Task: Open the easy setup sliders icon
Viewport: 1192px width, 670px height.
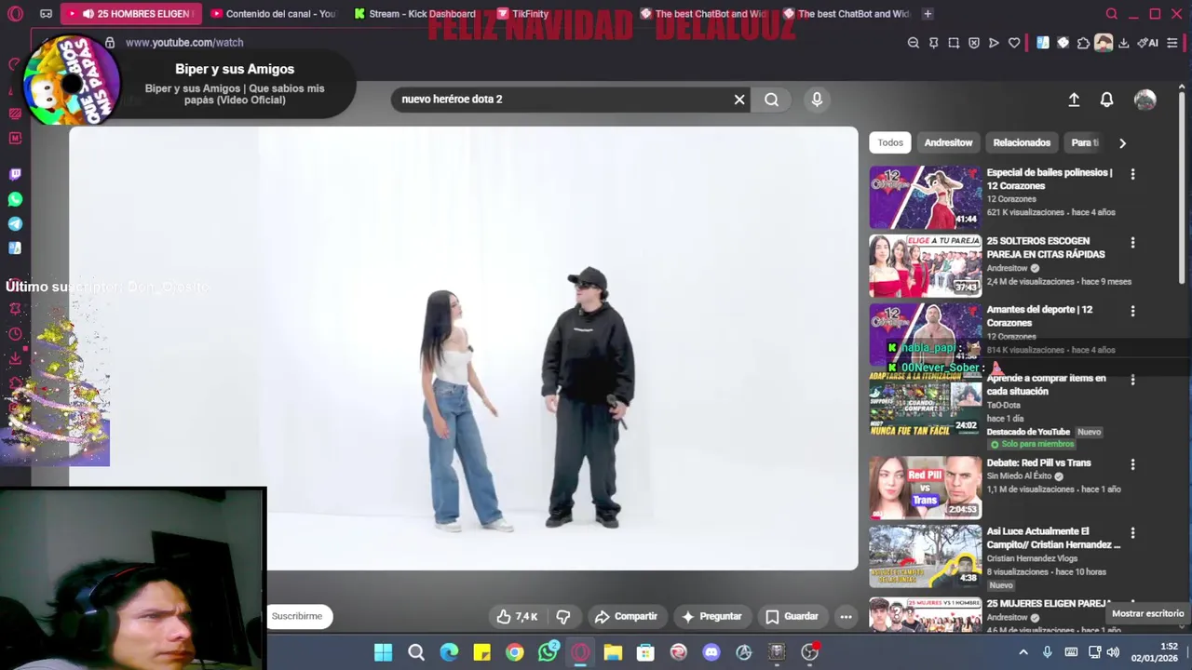Action: pos(1172,43)
